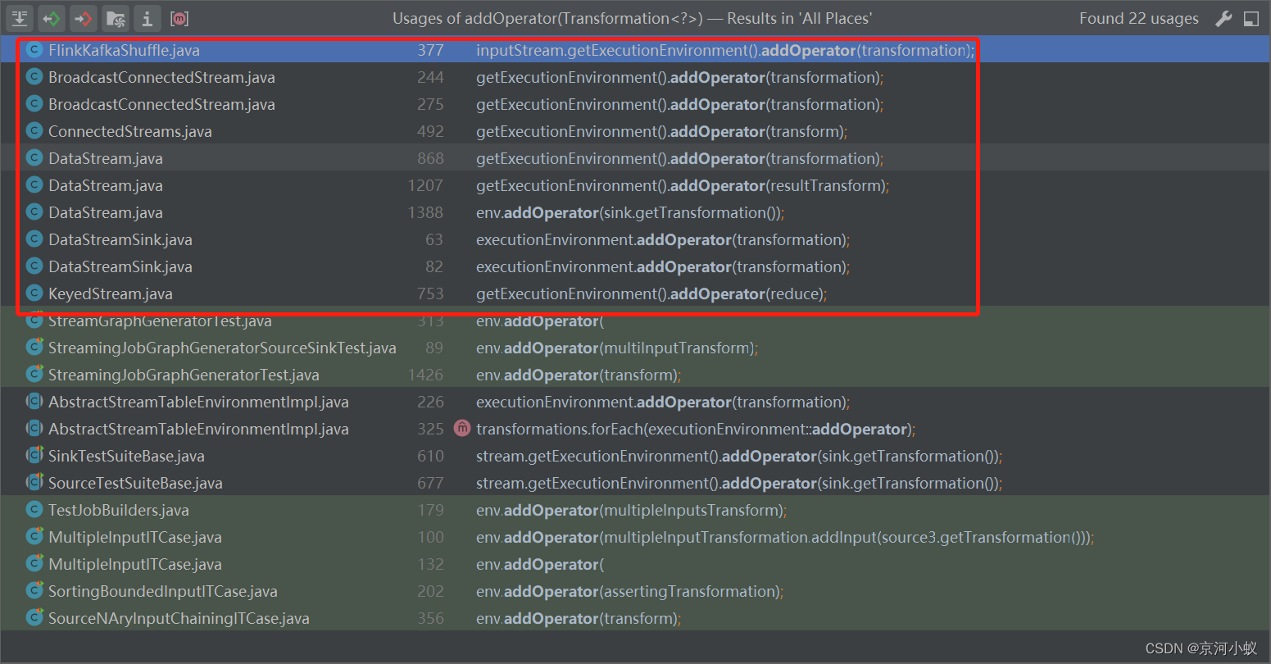Click class icon beside KeyedStream.java
This screenshot has height=664, width=1271.
click(34, 293)
